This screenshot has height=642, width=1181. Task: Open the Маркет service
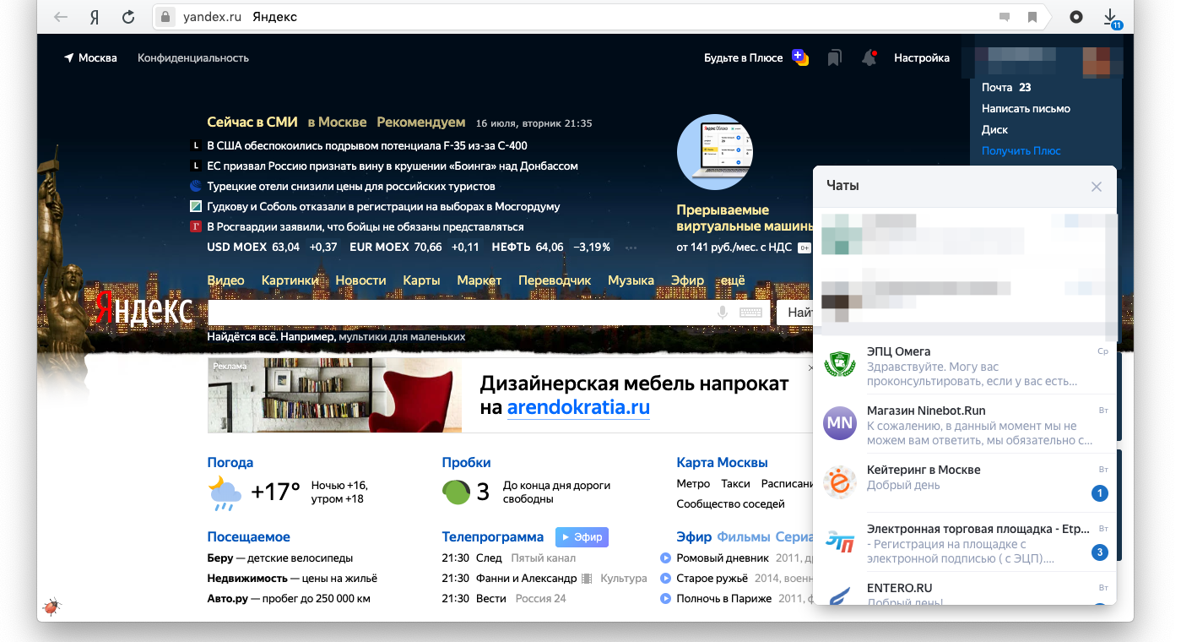tap(479, 280)
